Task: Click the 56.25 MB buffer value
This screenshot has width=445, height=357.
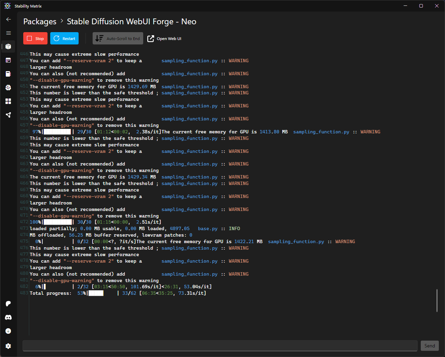Action: pos(76,235)
